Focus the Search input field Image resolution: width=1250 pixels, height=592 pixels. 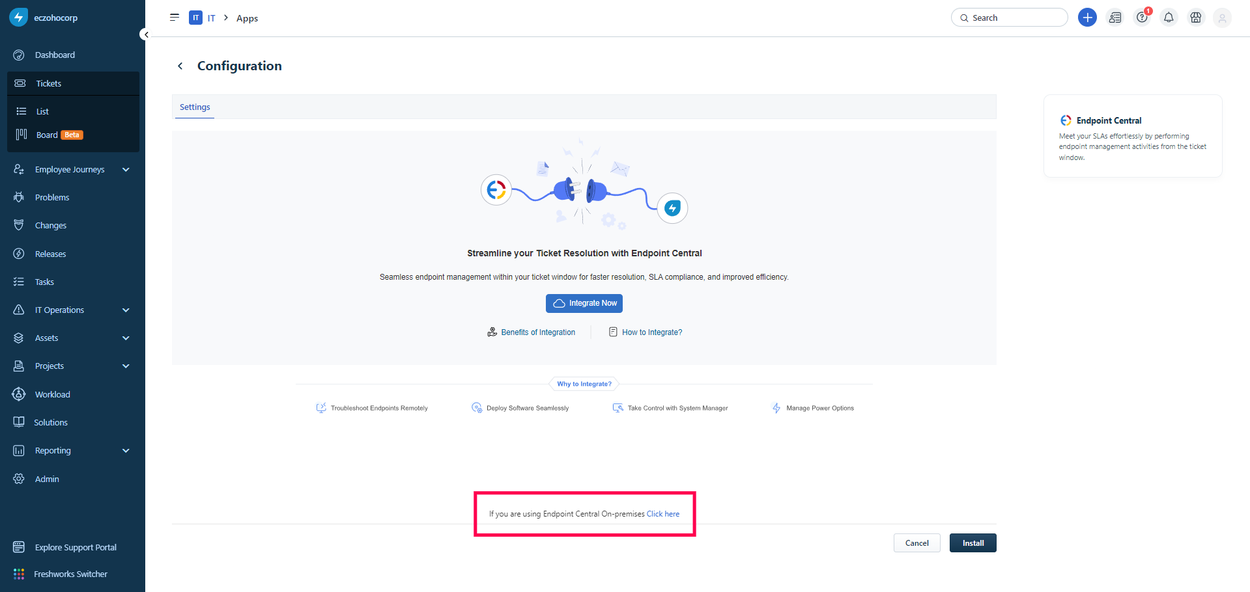[1010, 18]
